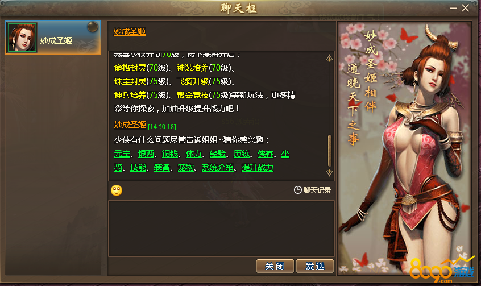Click the scroll down arrow in chat
481x286 pixels.
pos(329,173)
